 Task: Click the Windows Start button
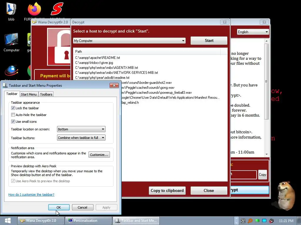coord(8,221)
